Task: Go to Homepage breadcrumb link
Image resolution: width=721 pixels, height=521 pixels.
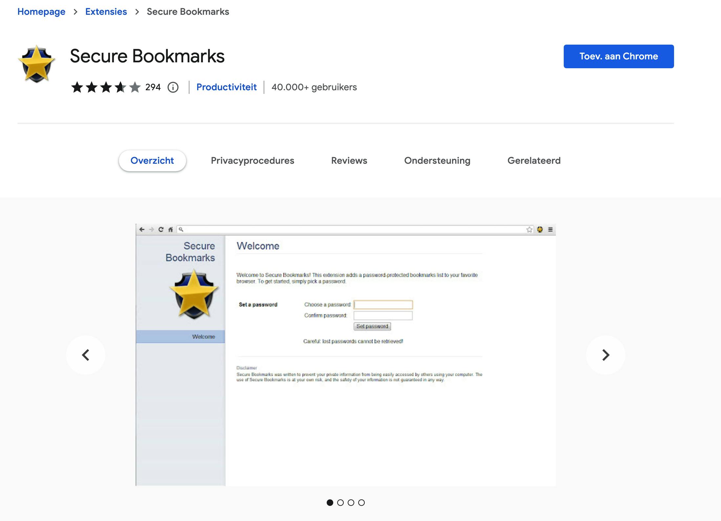Action: click(41, 12)
